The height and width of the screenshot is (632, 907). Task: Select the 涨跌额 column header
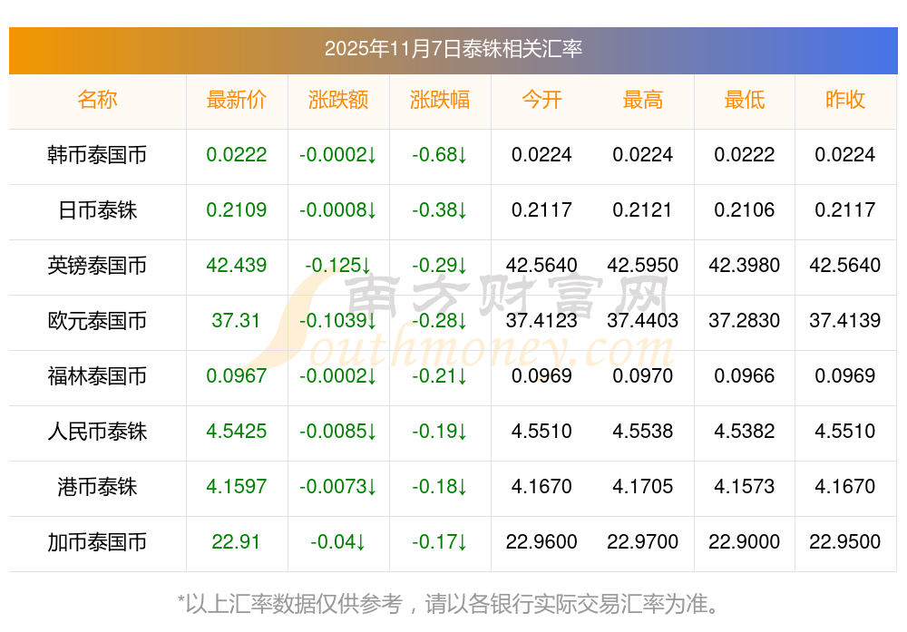338,100
